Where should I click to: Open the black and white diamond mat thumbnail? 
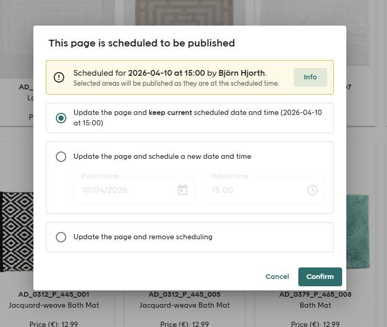click(17, 231)
